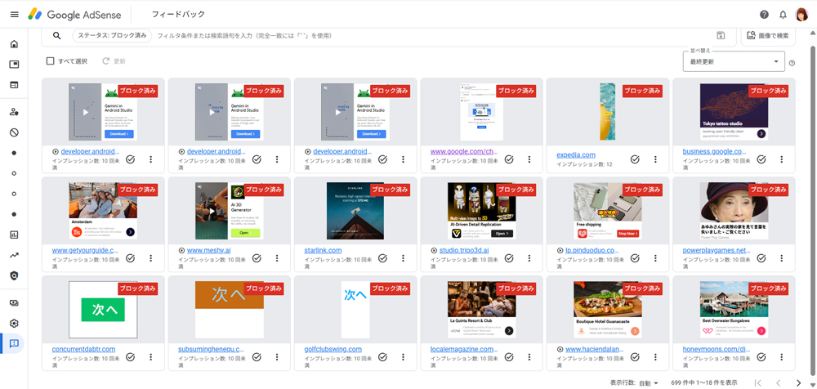Screen dimensions: 817x389
Task: Open more options for honeymoons.com ad
Action: (781, 357)
